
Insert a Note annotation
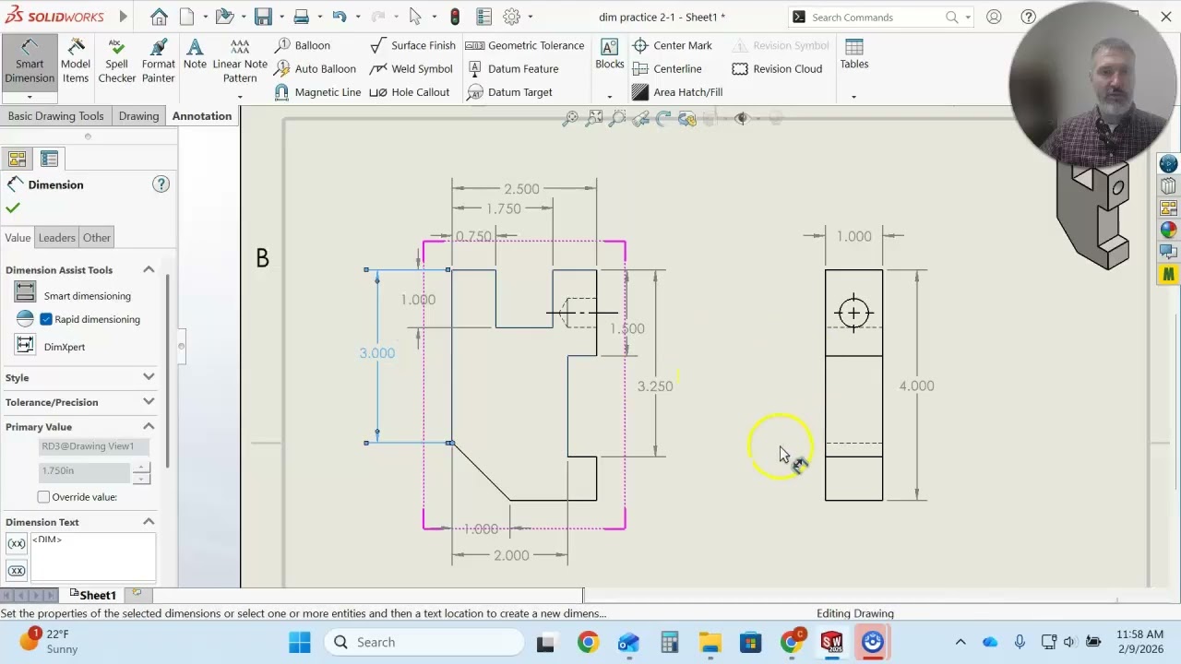point(195,55)
